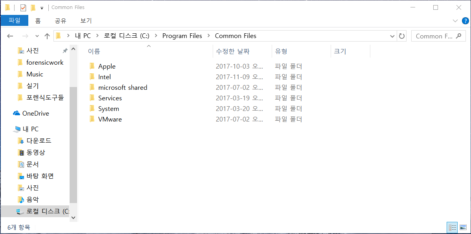Select pinned 사진 in quick access

(33, 51)
